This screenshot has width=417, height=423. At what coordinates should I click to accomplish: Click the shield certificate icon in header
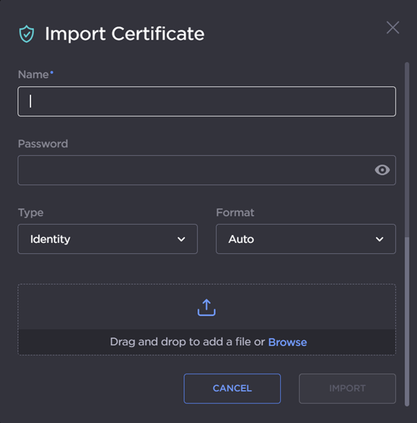pos(26,33)
